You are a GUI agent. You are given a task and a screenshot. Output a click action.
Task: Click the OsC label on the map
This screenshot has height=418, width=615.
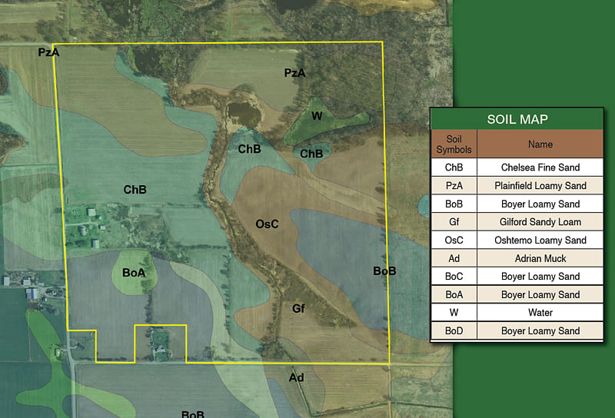(x=267, y=224)
